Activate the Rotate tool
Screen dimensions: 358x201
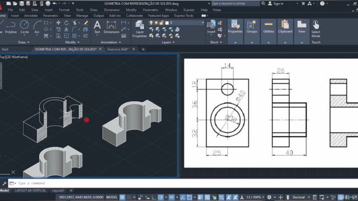(66, 23)
